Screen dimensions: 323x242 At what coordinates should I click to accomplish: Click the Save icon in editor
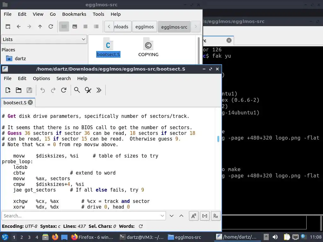click(29, 90)
